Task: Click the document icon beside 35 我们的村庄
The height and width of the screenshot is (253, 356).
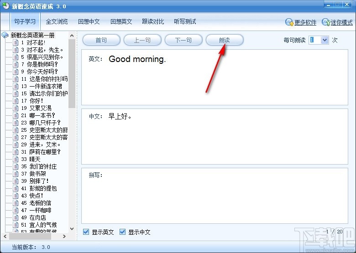Action: tap(16, 166)
